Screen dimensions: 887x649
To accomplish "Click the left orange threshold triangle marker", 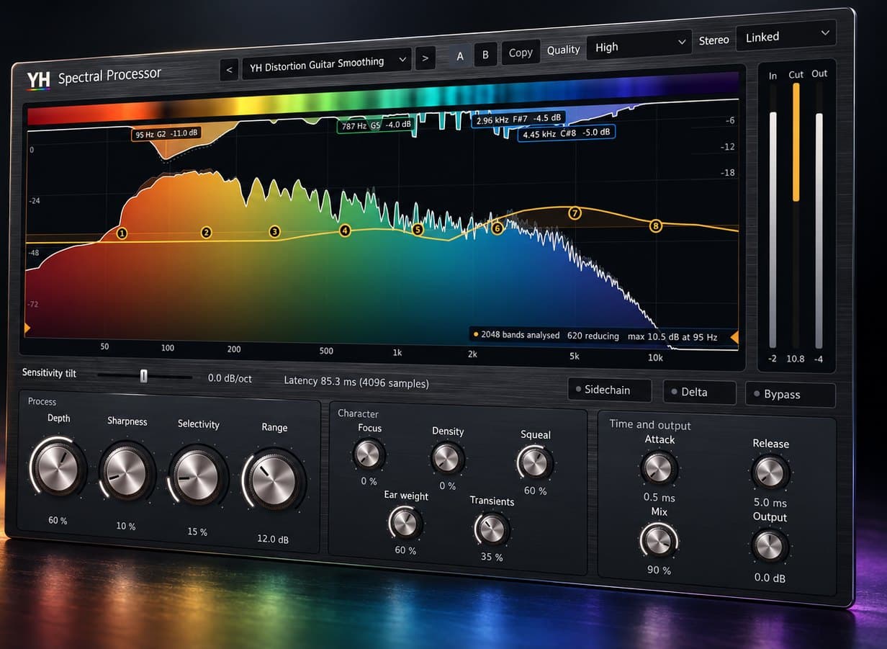I will [x=27, y=328].
